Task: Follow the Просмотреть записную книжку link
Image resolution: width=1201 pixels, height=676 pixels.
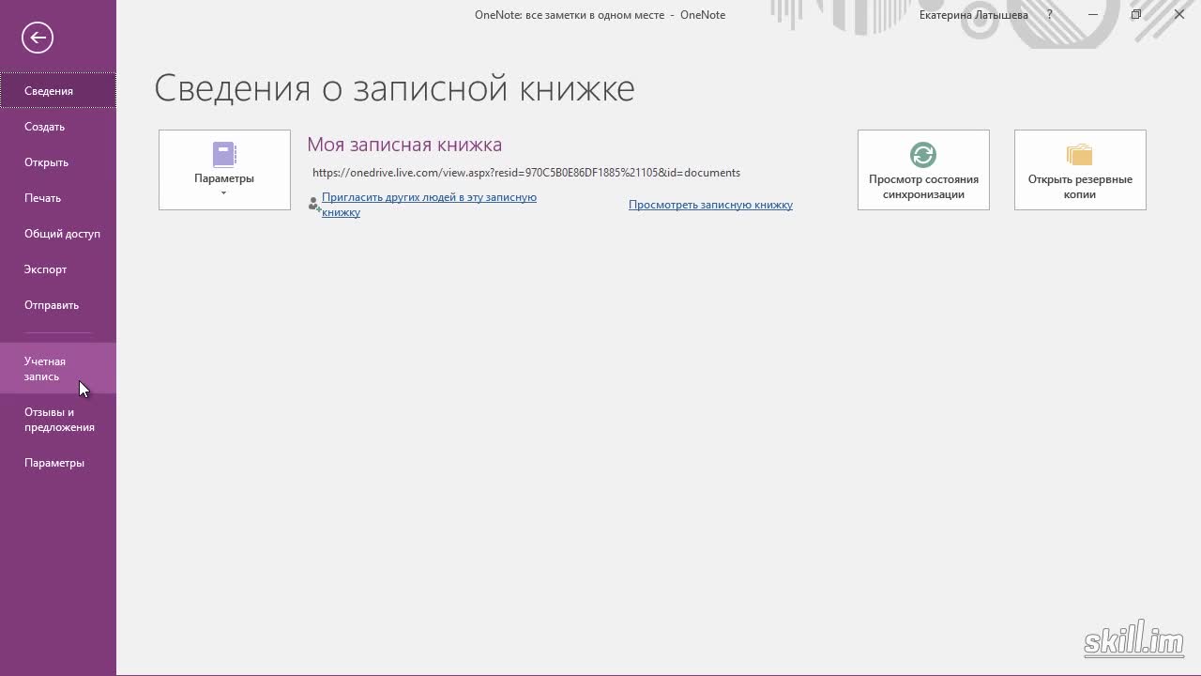Action: tap(710, 205)
